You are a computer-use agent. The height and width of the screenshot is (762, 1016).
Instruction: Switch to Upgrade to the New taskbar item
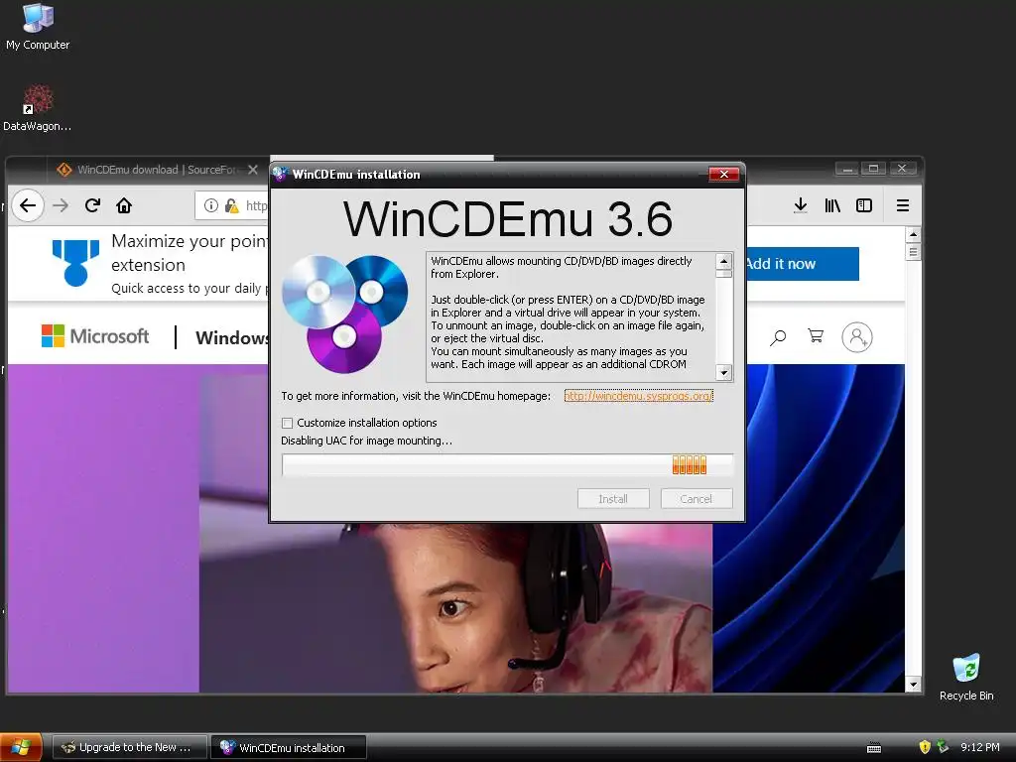point(129,747)
